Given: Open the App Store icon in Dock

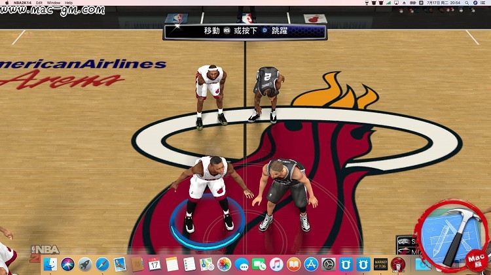Looking at the screenshot, I should (x=311, y=265).
